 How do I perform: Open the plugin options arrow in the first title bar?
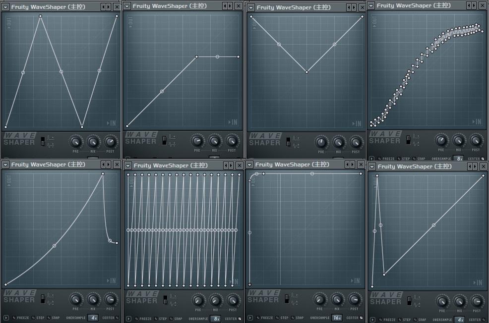click(x=4, y=7)
